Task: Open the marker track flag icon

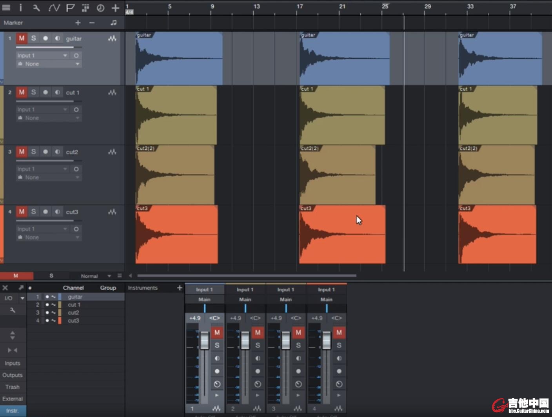Action: pos(70,7)
